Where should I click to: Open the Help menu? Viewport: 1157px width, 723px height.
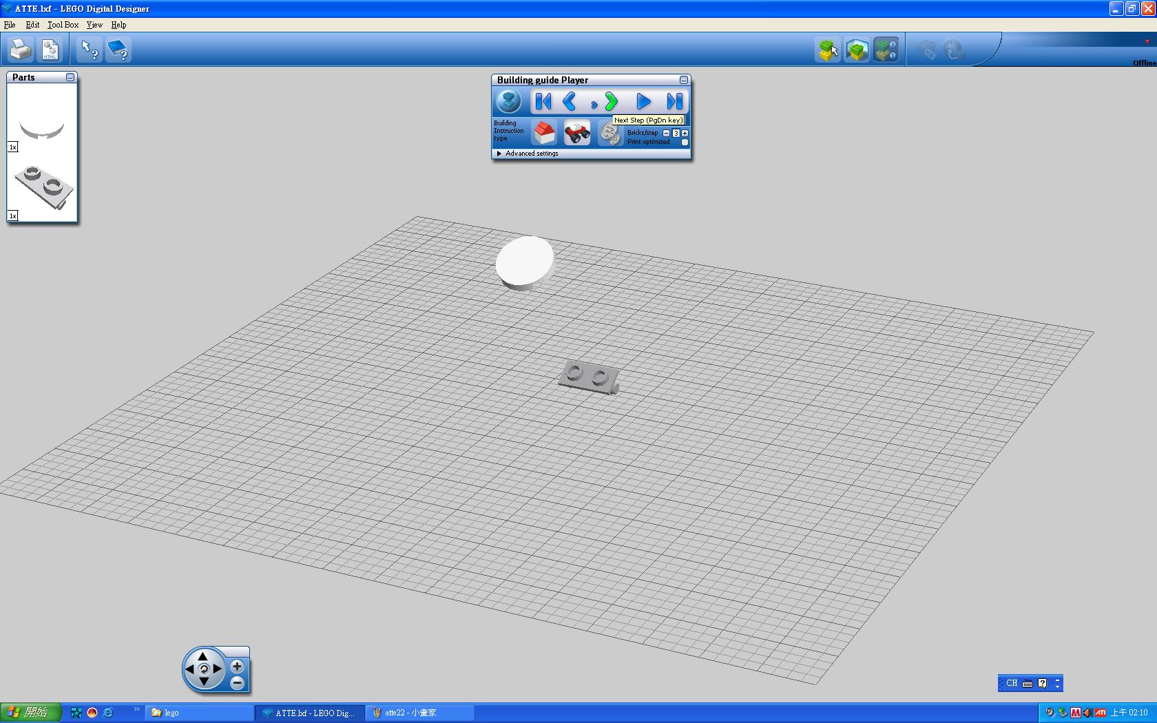(118, 25)
